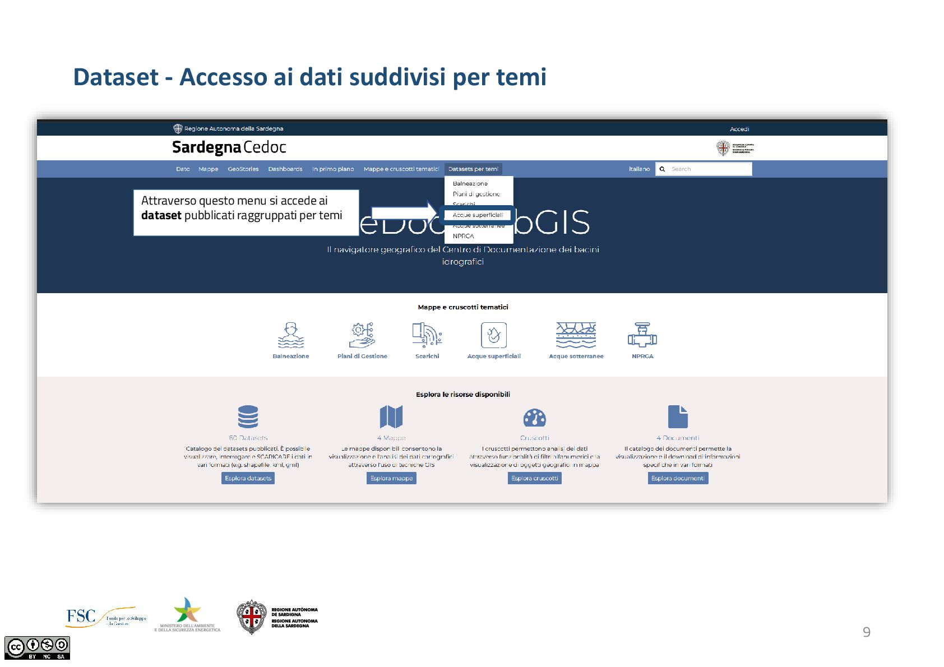Viewport: 944px width, 667px height.
Task: Click the Documenti file icon
Action: tap(678, 416)
